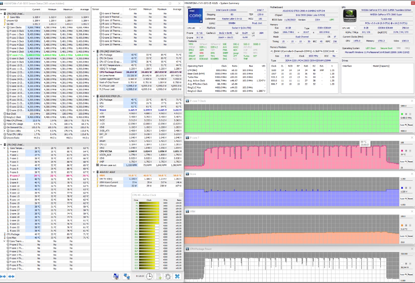Open the GPU #0 selector dropdown
Image resolution: width=415 pixels, height=283 pixels.
[350, 28]
